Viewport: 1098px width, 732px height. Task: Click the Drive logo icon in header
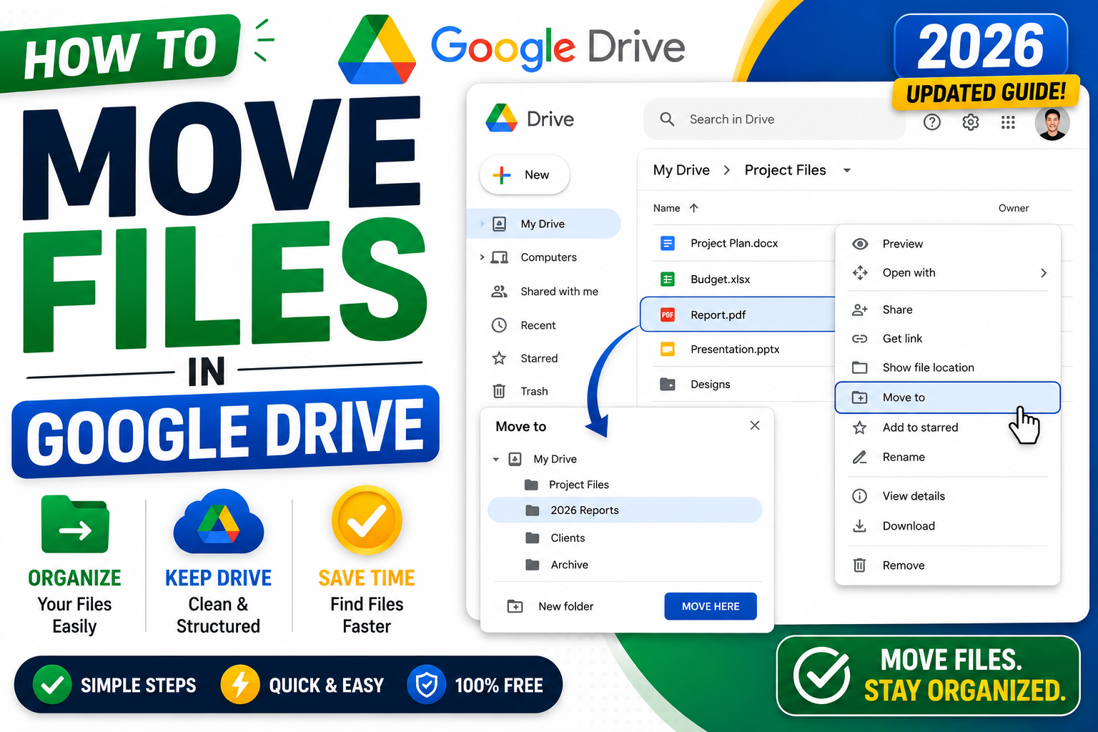(501, 118)
